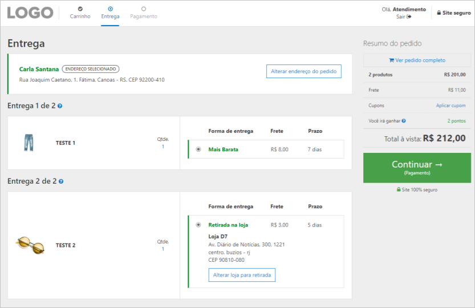Click the Site seguro padlock icon
475x308 pixels.
pyautogui.click(x=439, y=13)
